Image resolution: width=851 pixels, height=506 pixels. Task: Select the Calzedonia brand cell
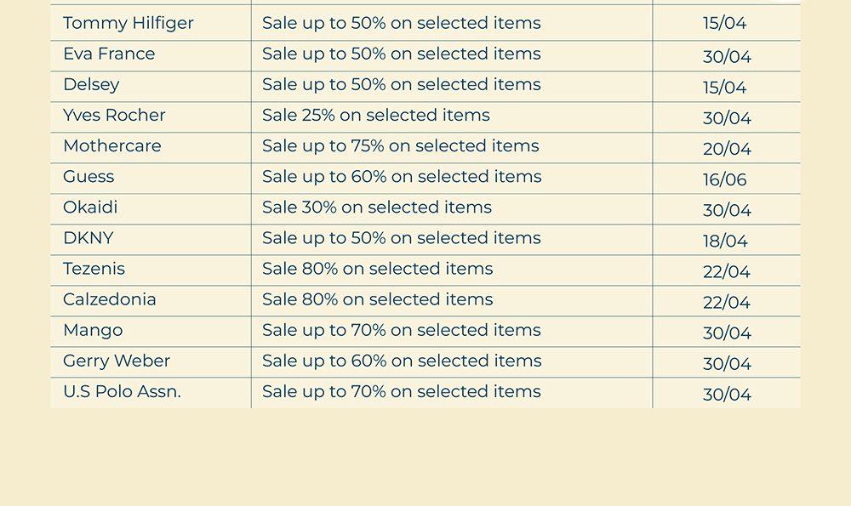coord(110,298)
